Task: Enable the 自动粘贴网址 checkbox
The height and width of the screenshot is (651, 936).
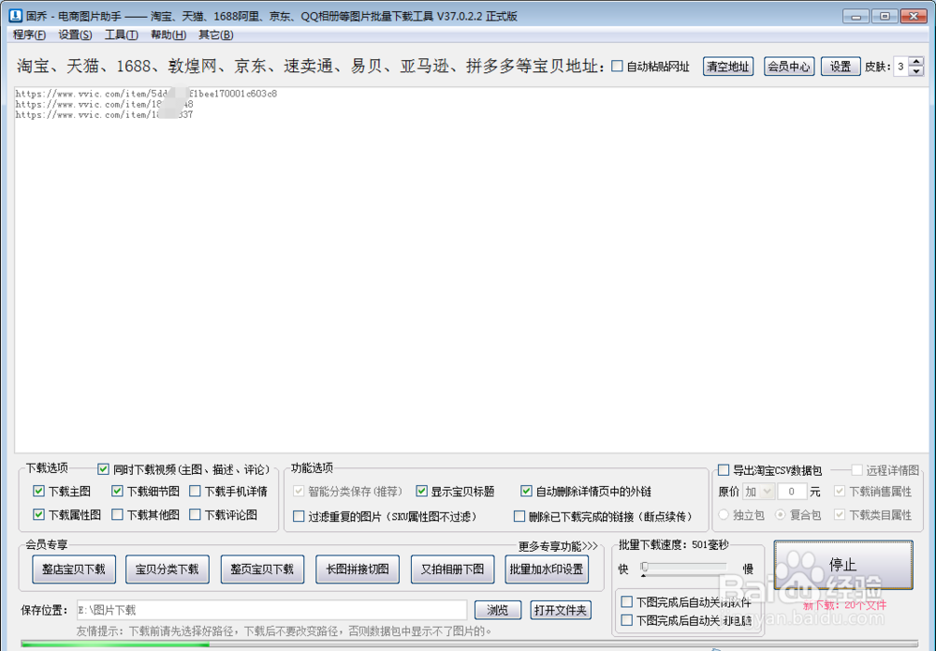Action: 617,67
